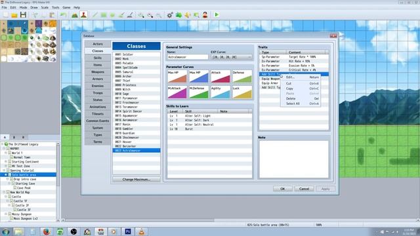420x236 pixels.
Task: Collapse the Drop intro cave node
Action: tap(8, 179)
